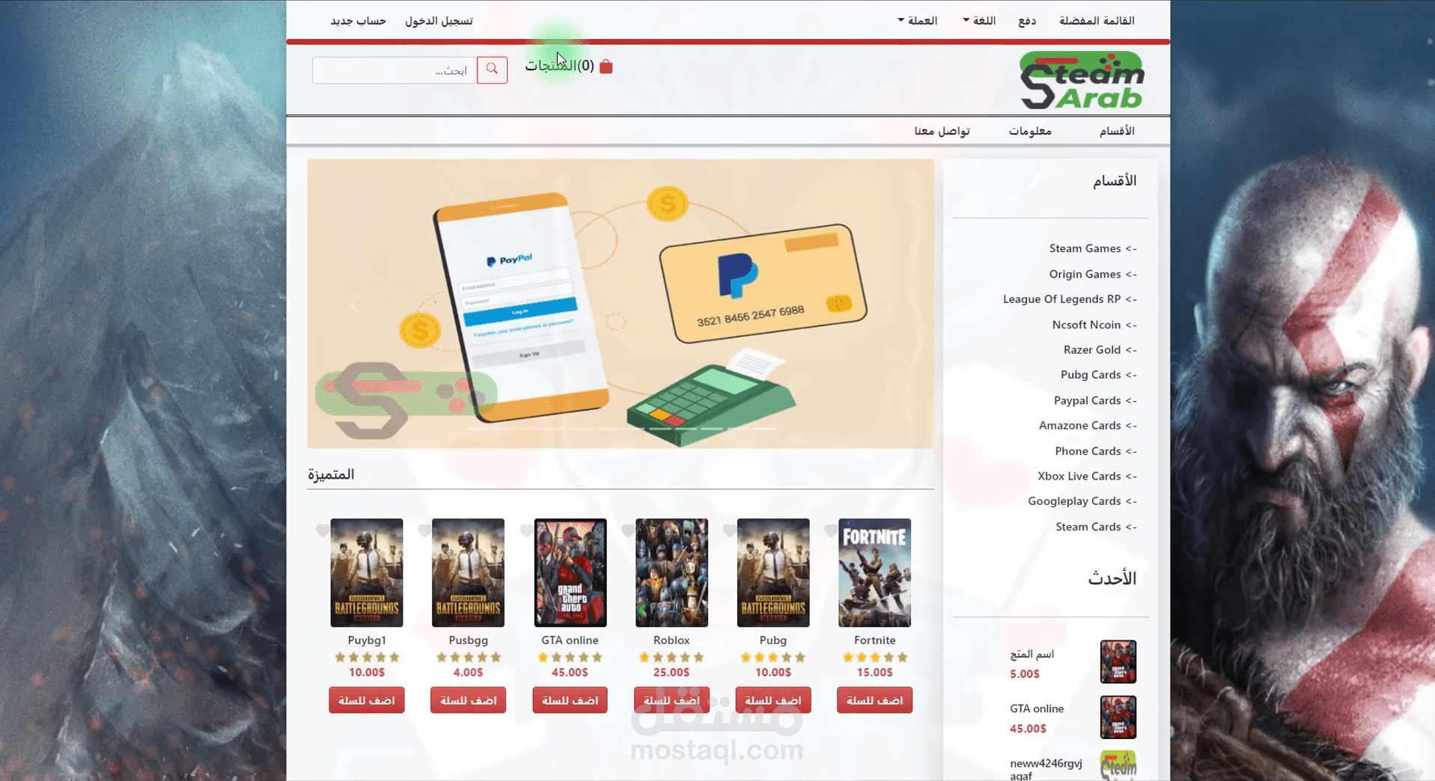The height and width of the screenshot is (781, 1435).
Task: Open Fortnite product cover image
Action: click(x=874, y=573)
